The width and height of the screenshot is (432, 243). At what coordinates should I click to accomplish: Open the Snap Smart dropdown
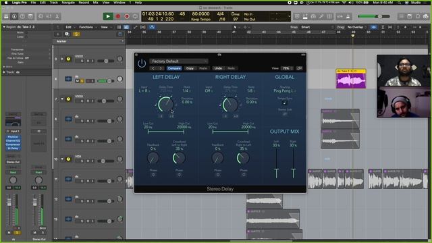[317, 27]
